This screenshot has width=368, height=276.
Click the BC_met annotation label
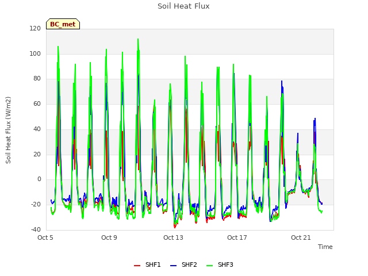tap(63, 24)
